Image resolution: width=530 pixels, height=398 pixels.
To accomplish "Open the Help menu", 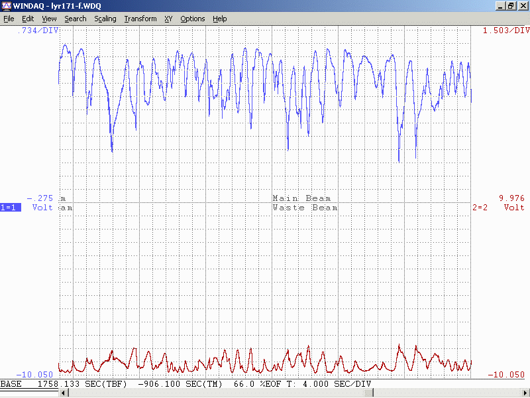I will 219,19.
